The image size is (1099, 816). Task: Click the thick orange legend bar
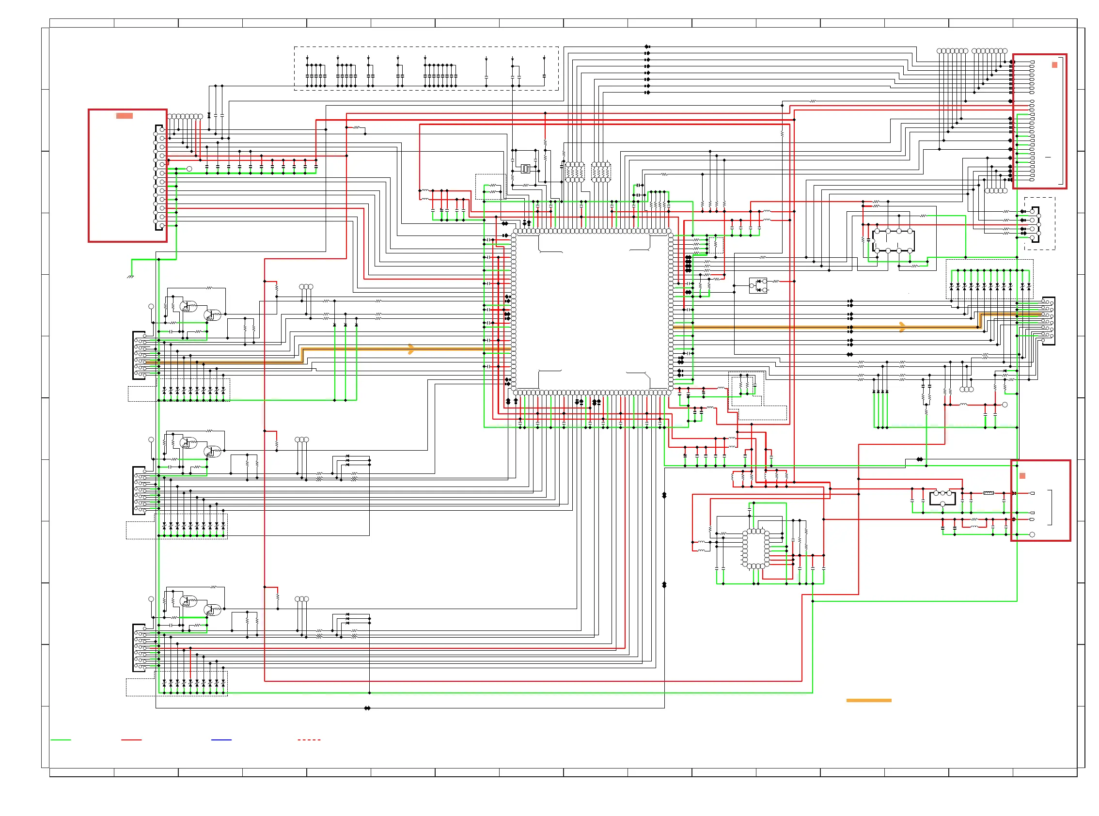[x=869, y=700]
